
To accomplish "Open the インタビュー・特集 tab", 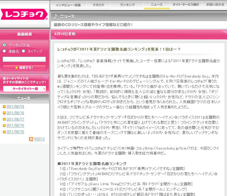I will [68, 5].
